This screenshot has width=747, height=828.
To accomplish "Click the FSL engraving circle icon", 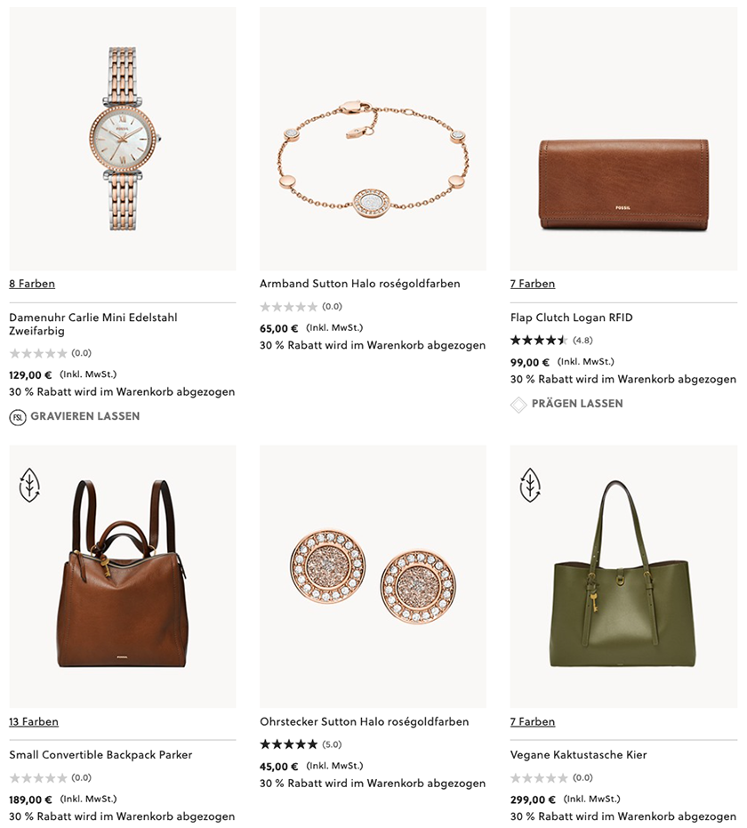I will pos(18,417).
